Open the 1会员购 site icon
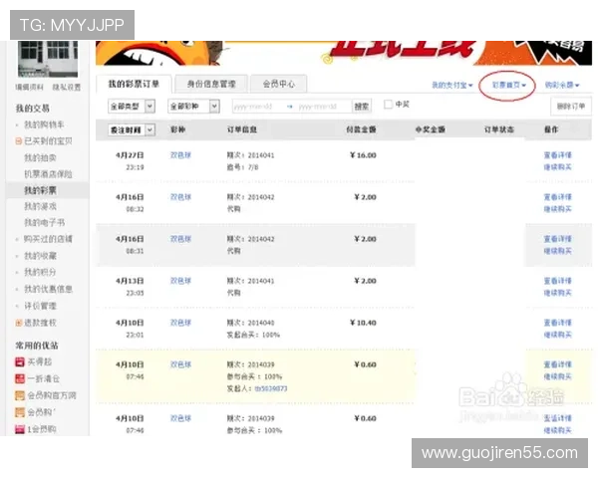The image size is (598, 478). [x=20, y=429]
